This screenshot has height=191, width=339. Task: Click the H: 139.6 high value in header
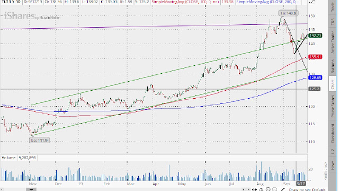pos(72,2)
